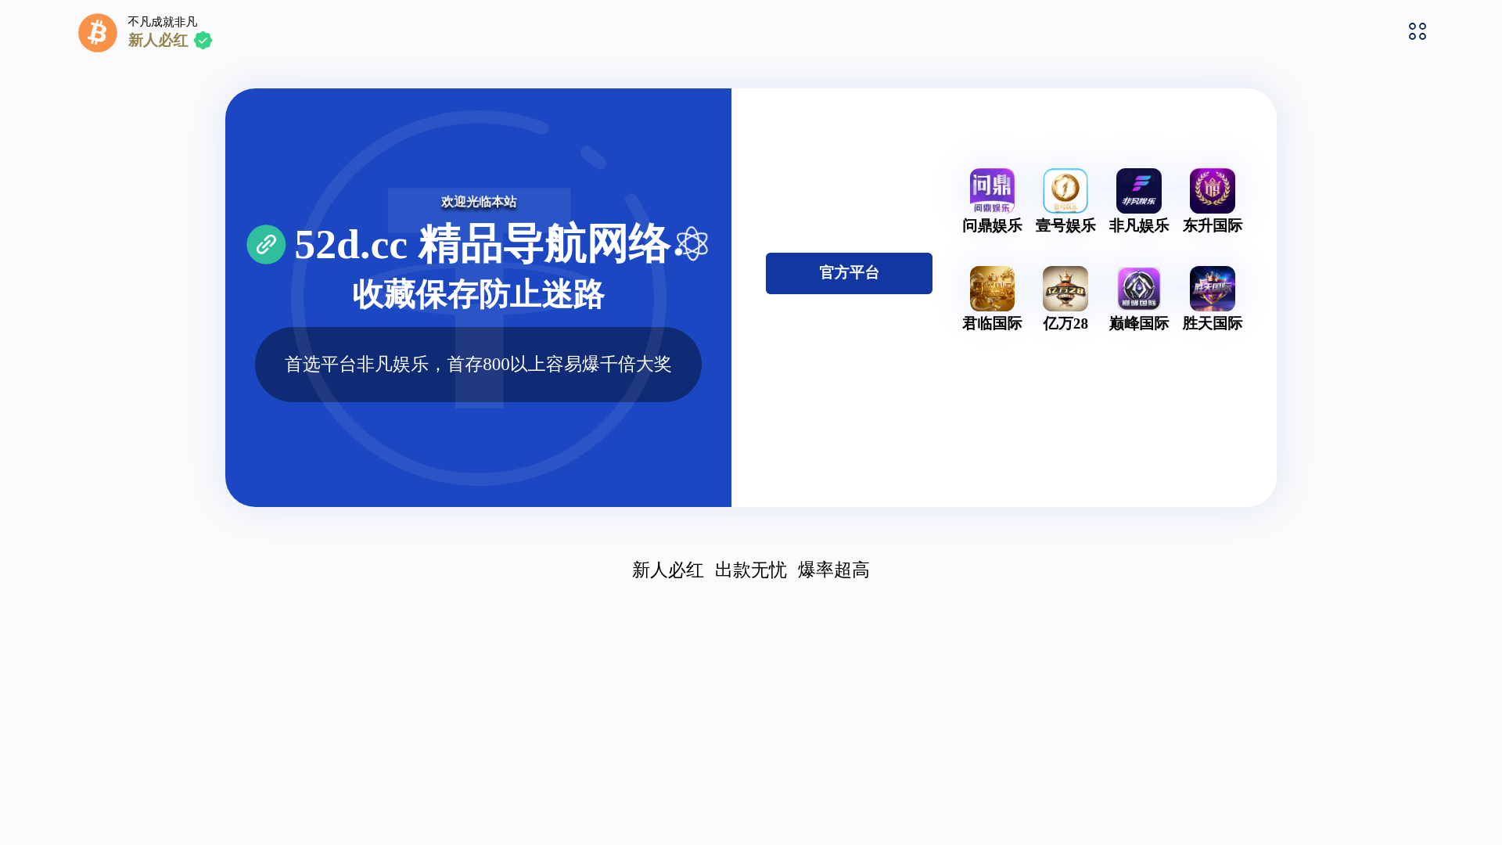Click the 非凡娱乐 text label
This screenshot has height=845, width=1502.
click(1139, 226)
